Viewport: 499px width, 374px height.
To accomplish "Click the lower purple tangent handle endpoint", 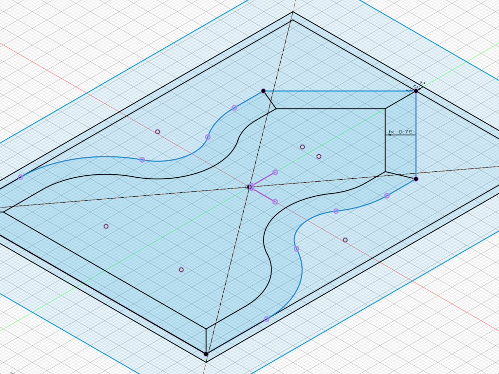I will pos(275,202).
